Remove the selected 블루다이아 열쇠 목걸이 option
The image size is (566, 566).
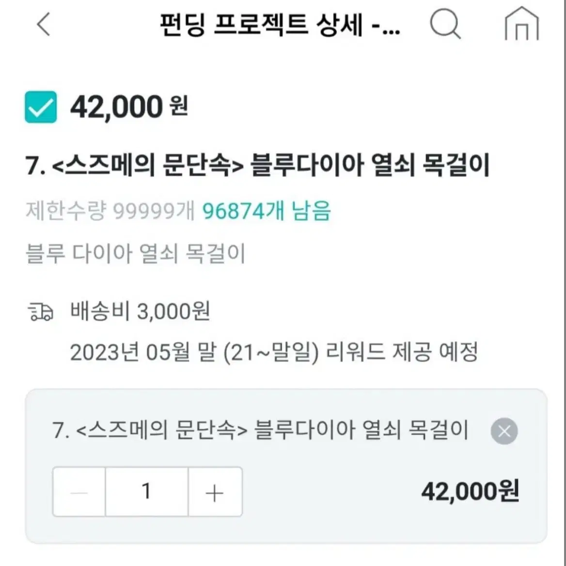[504, 431]
